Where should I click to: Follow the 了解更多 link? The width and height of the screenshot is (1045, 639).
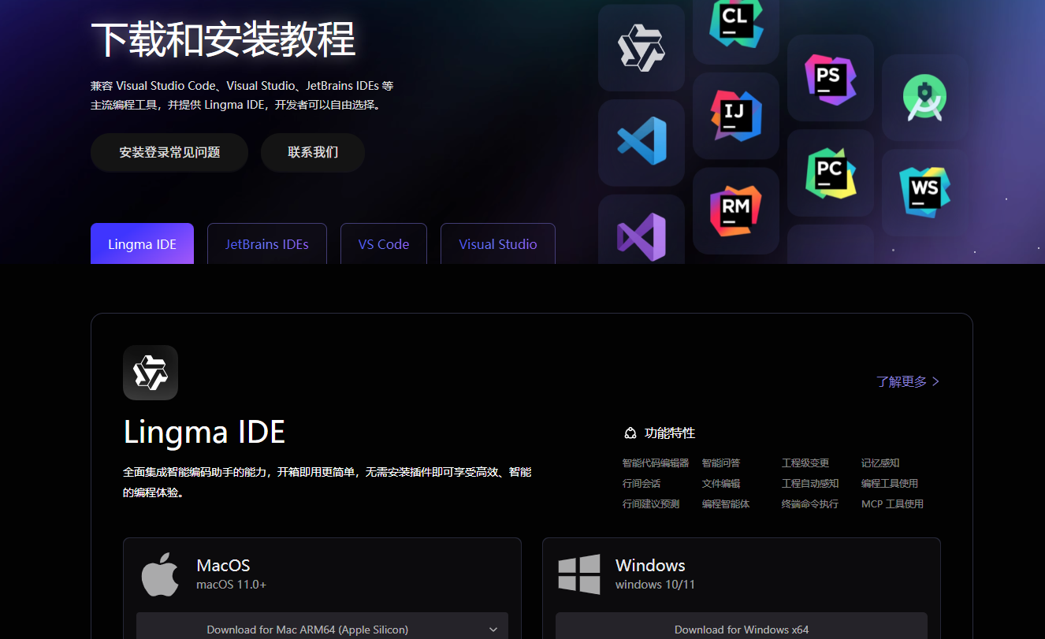[x=907, y=381]
